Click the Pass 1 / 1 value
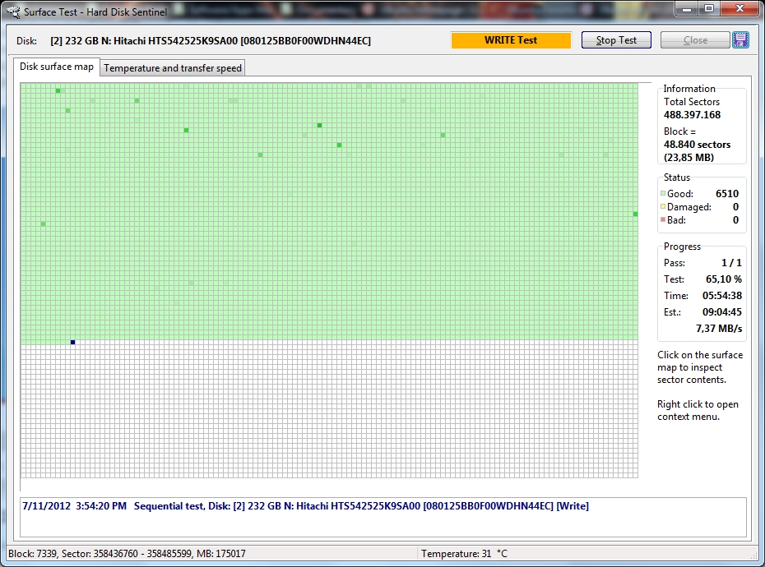The image size is (765, 567). (x=731, y=263)
